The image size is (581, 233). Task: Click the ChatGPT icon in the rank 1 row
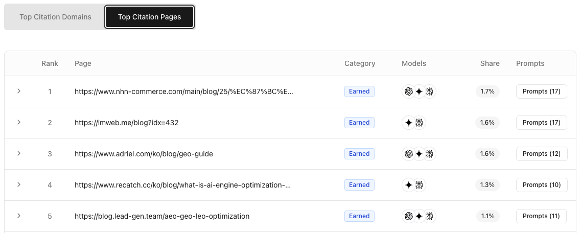click(409, 91)
